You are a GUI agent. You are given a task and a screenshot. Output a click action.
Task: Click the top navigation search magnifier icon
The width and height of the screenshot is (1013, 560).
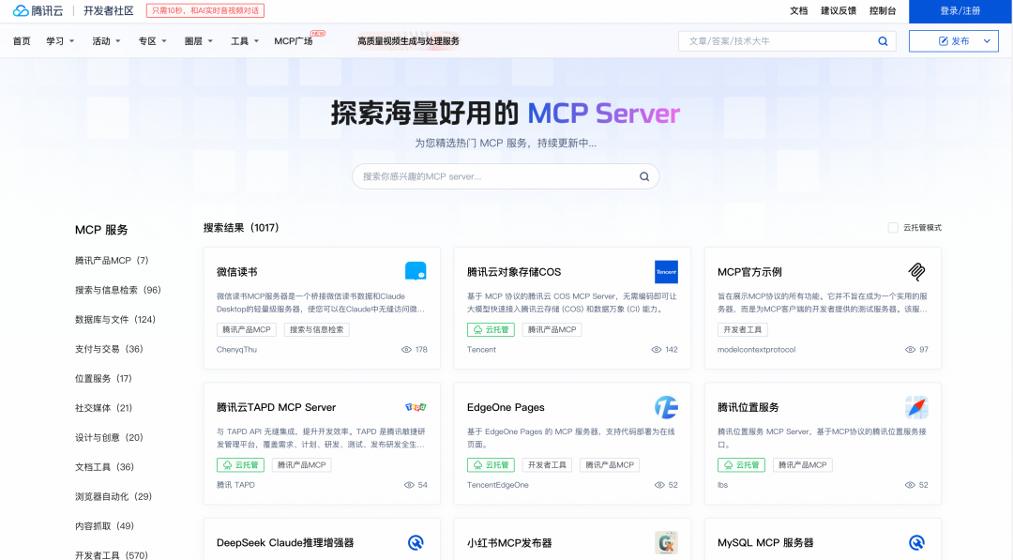[883, 41]
